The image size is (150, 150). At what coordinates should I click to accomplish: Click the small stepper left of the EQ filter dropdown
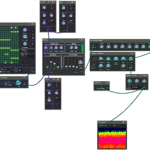pyautogui.click(x=132, y=87)
